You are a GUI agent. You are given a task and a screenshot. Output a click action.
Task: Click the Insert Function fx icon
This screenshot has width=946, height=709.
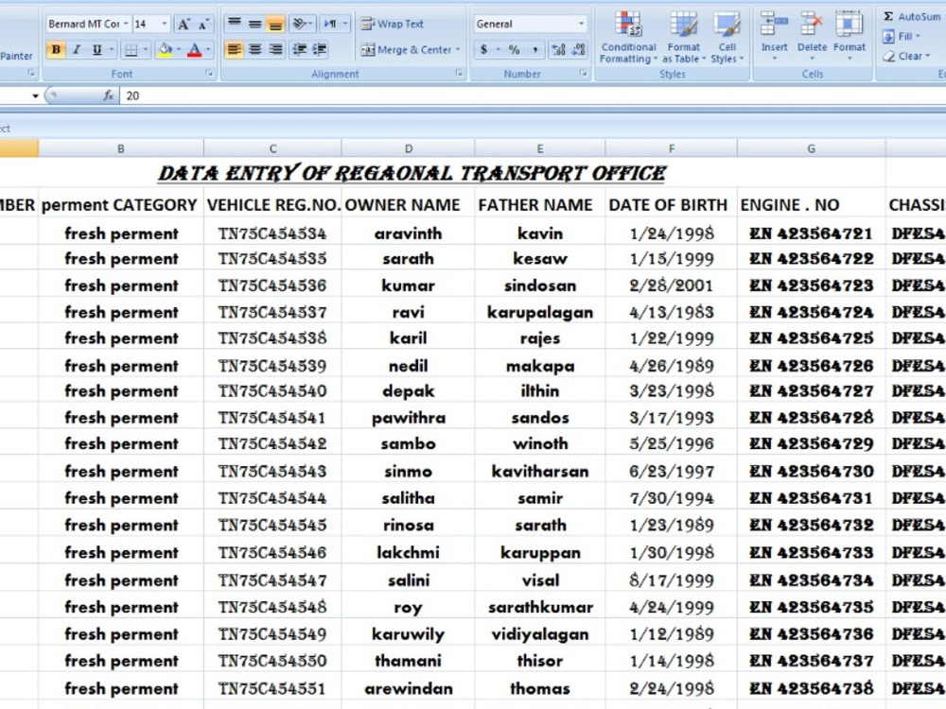pyautogui.click(x=109, y=95)
